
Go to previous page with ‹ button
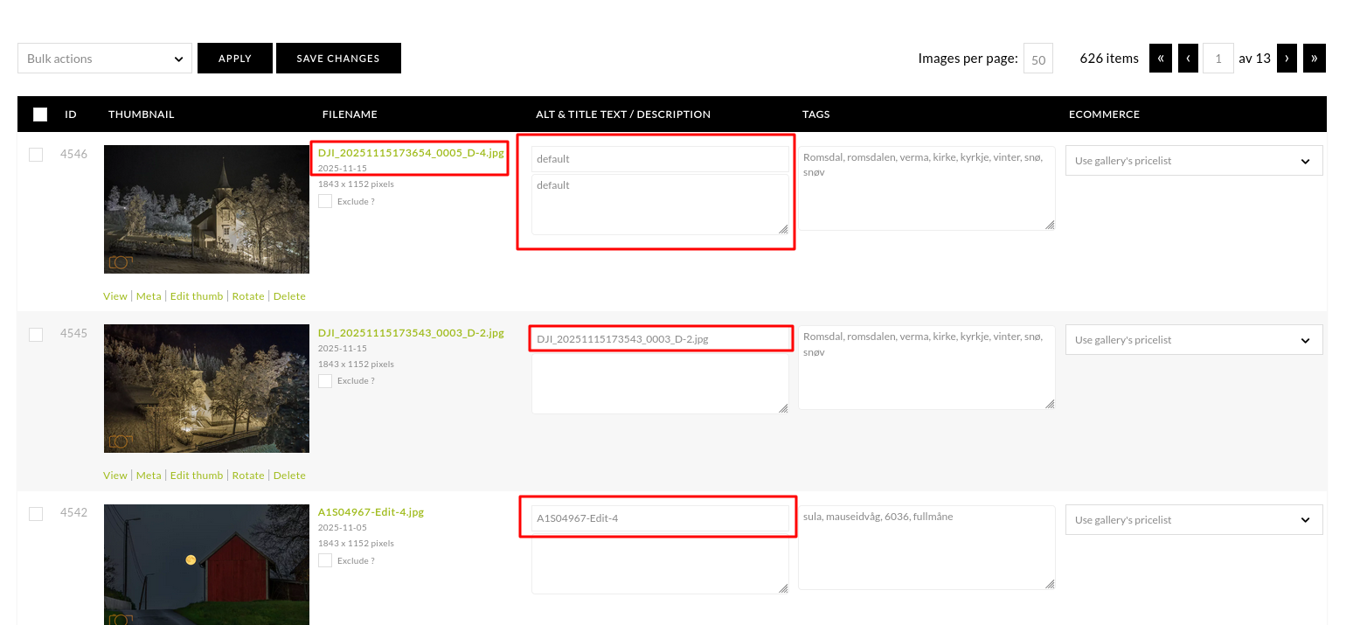click(1188, 59)
